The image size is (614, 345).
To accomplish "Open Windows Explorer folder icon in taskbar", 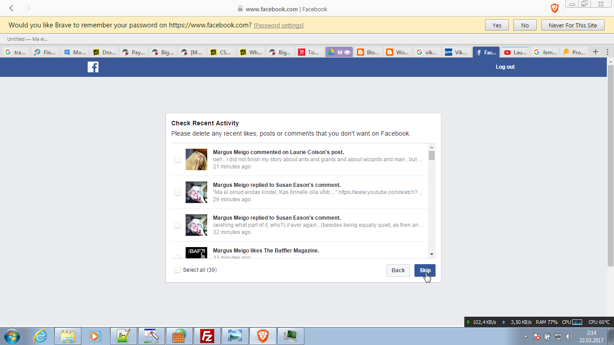I will click(68, 336).
